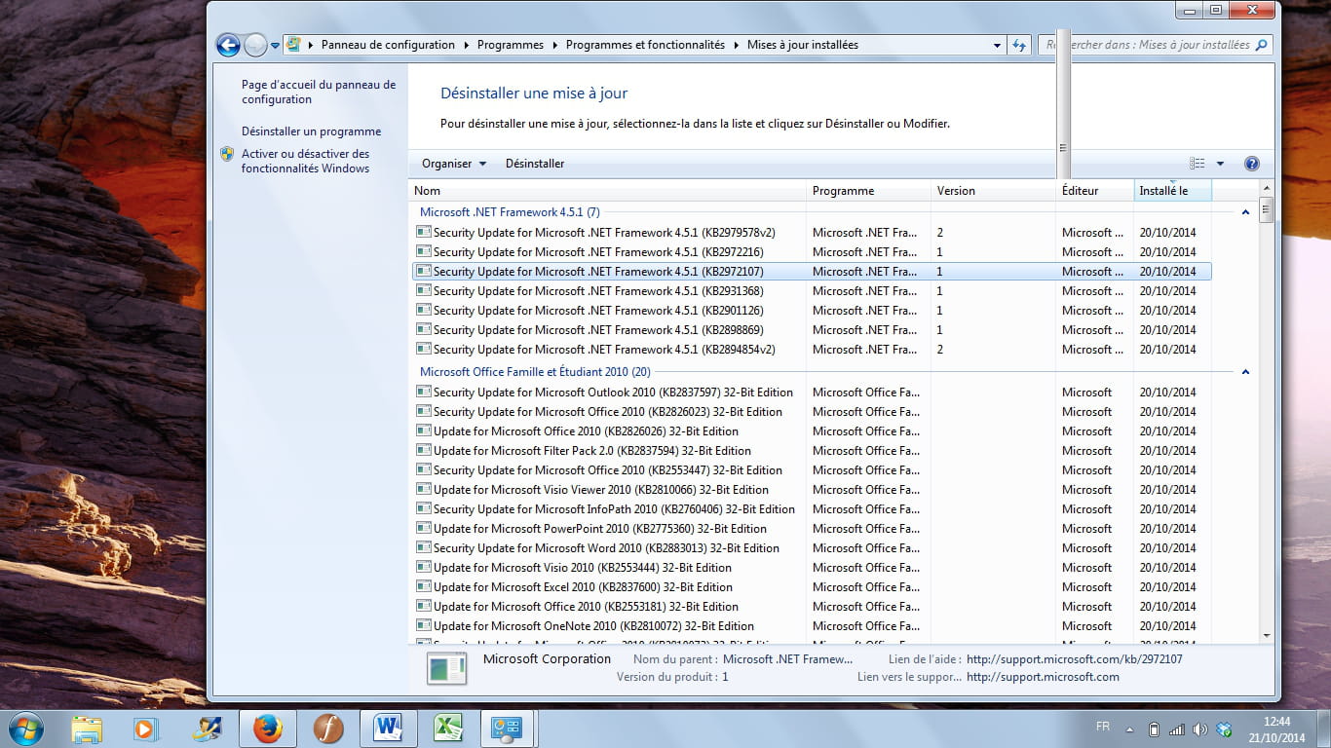Image resolution: width=1331 pixels, height=748 pixels.
Task: Select Update for Office 2010 KB2826026
Action: tap(812, 430)
